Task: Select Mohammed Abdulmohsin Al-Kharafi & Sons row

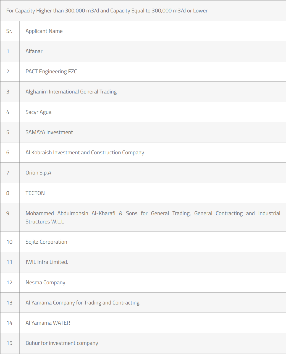Action: point(153,217)
